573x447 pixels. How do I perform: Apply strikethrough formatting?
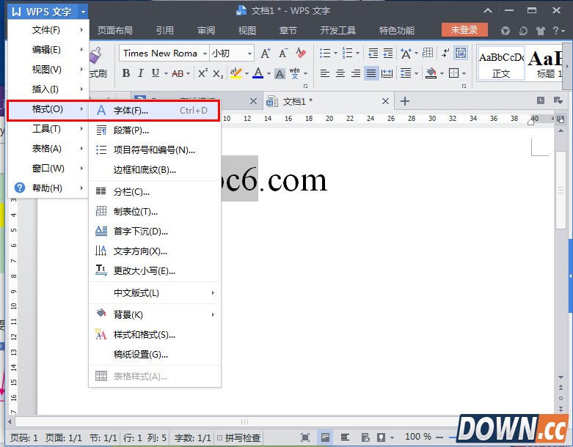pos(178,74)
